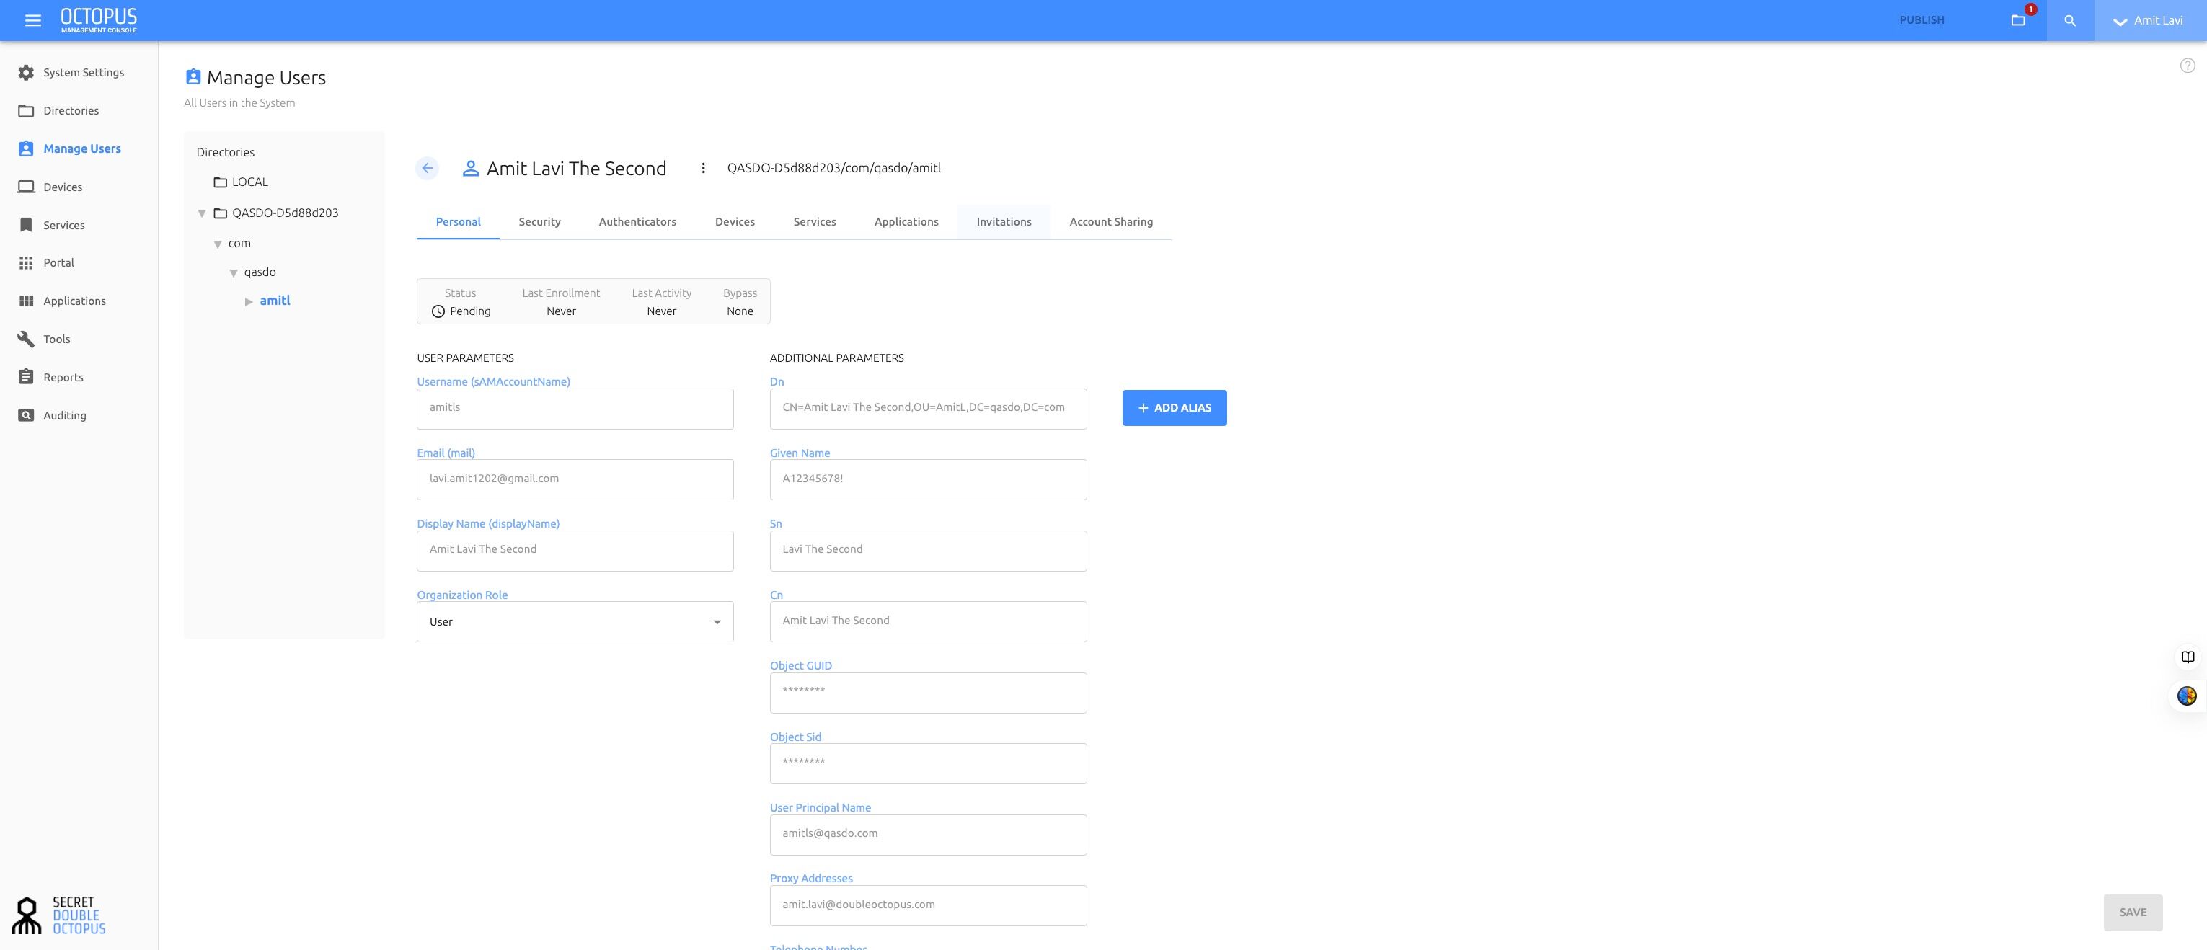Open the Amit Lavi account dropdown
Screen dimensions: 2207x950
point(2149,21)
